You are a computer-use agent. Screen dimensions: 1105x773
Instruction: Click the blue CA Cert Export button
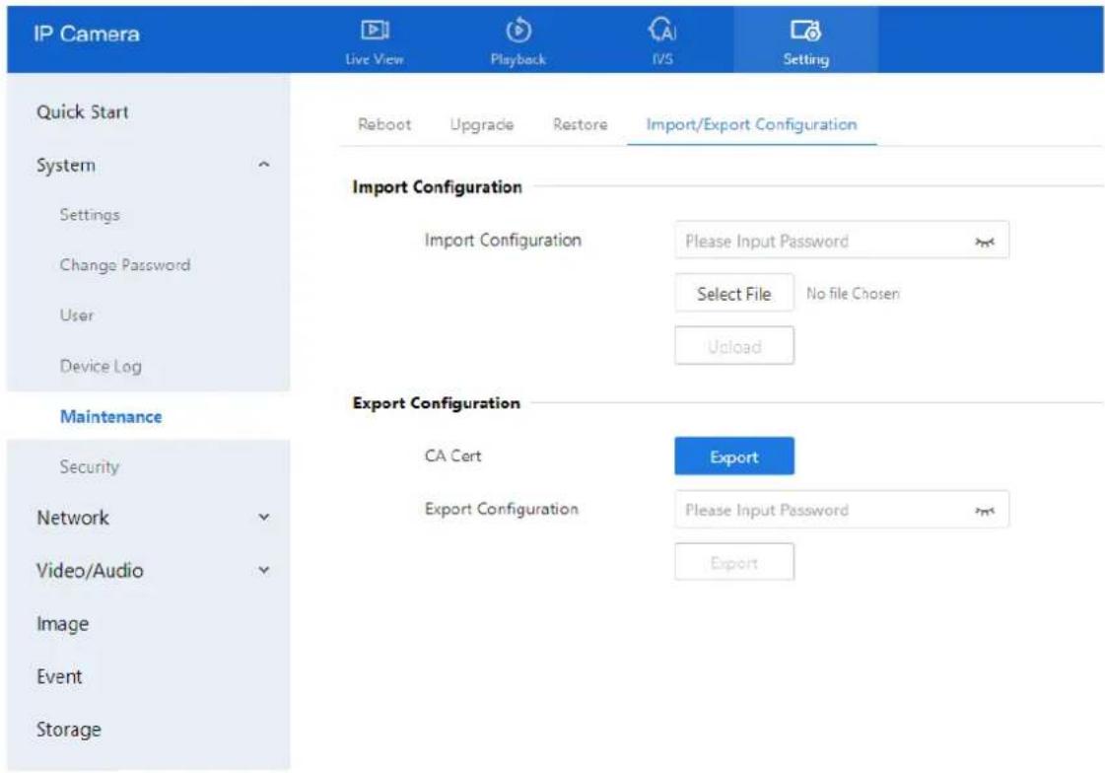pos(733,457)
